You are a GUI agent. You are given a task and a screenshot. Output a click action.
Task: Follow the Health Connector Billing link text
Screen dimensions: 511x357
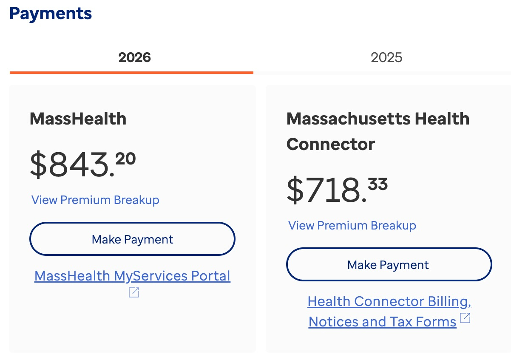(x=389, y=301)
